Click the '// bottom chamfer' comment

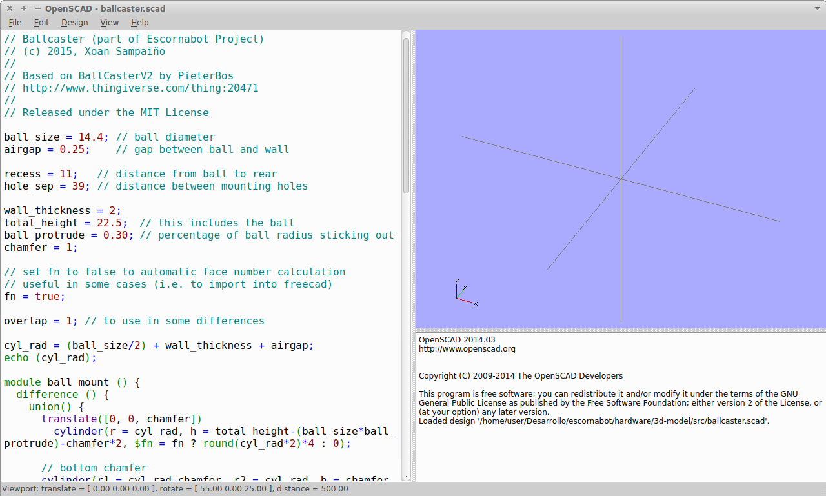tap(94, 468)
